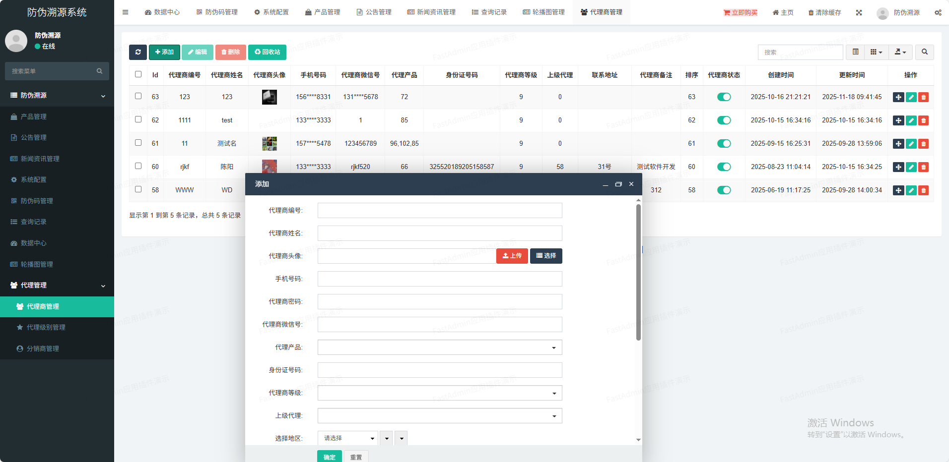The height and width of the screenshot is (462, 949).
Task: Click the drag-move icon for row 61
Action: [898, 144]
